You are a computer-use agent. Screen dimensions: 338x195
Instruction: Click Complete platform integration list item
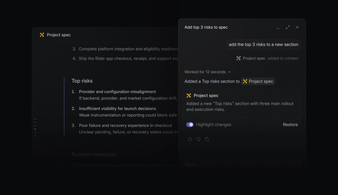click(125, 49)
